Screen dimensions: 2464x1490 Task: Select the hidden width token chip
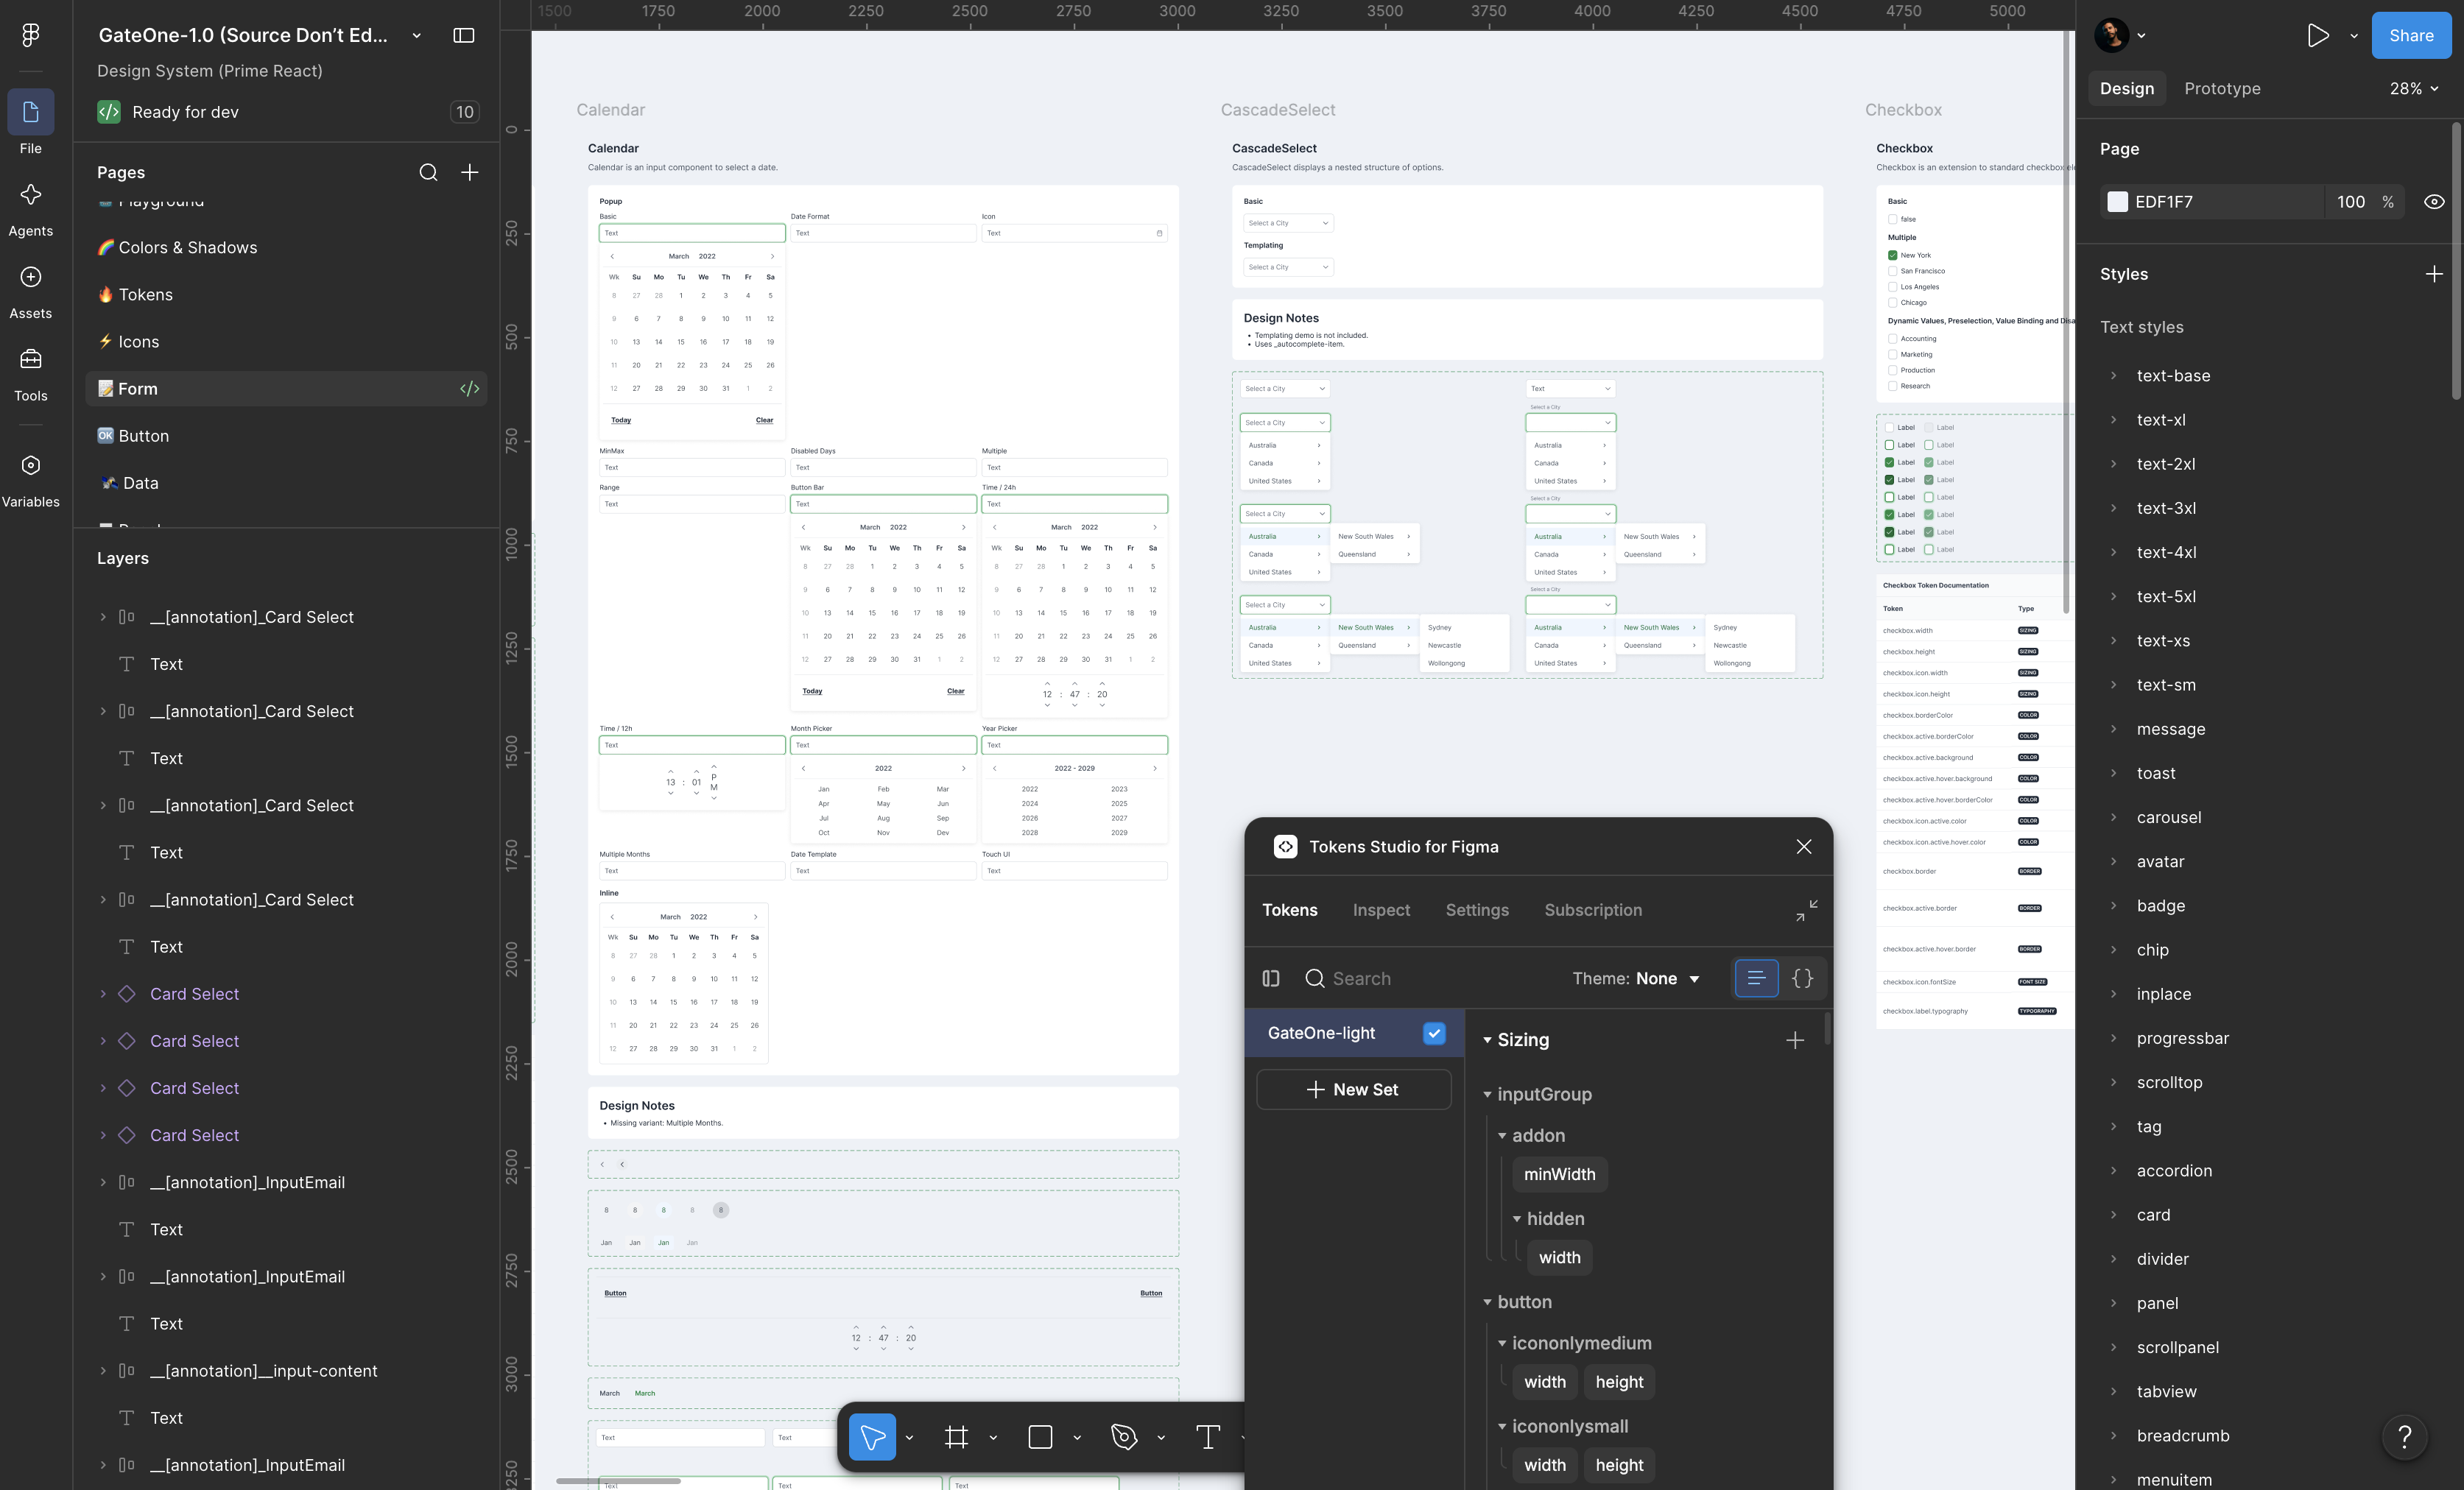pyautogui.click(x=1559, y=1258)
